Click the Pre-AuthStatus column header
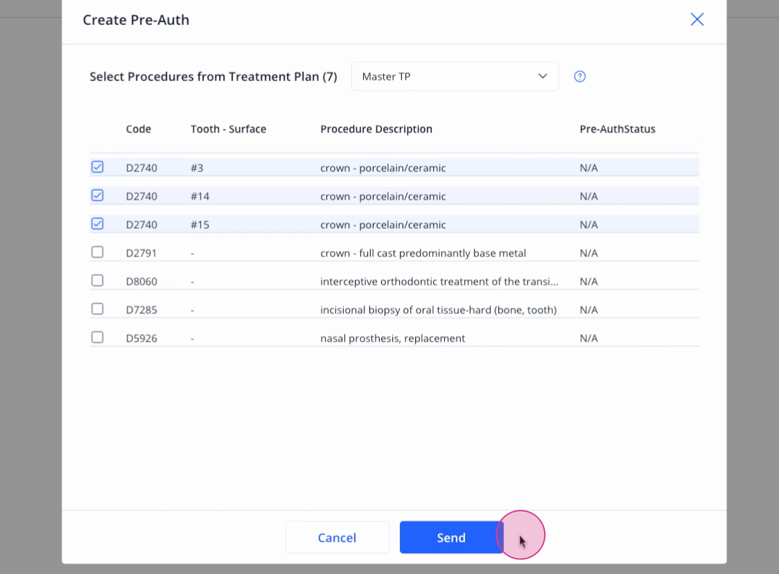Viewport: 779px width, 574px height. click(x=618, y=129)
